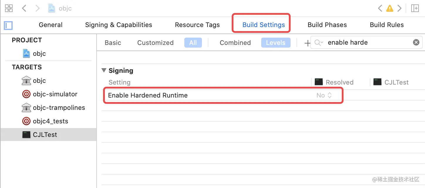Select the objc-simulator target

[55, 94]
